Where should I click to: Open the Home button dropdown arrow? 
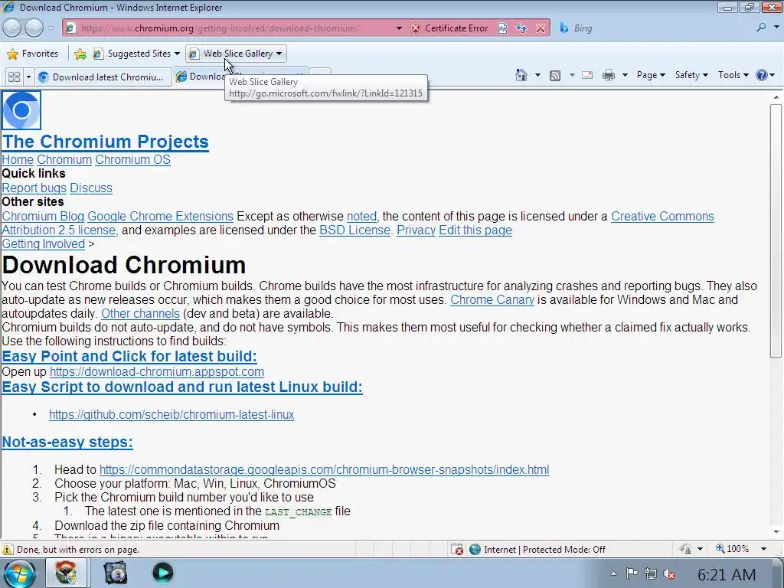pyautogui.click(x=537, y=76)
